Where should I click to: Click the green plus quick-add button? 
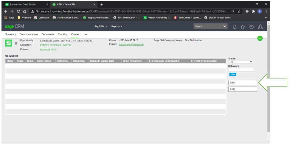coord(260,38)
